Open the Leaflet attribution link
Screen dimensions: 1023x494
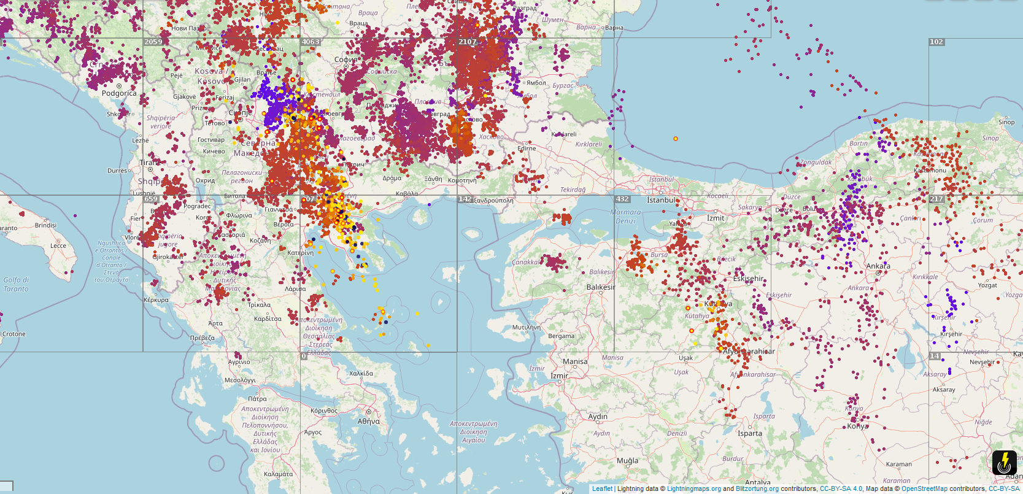(602, 489)
